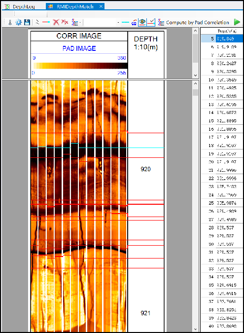Image resolution: width=244 pixels, height=333 pixels.
Task: Click the double red X delete-all icon
Action: pyautogui.click(x=65, y=22)
